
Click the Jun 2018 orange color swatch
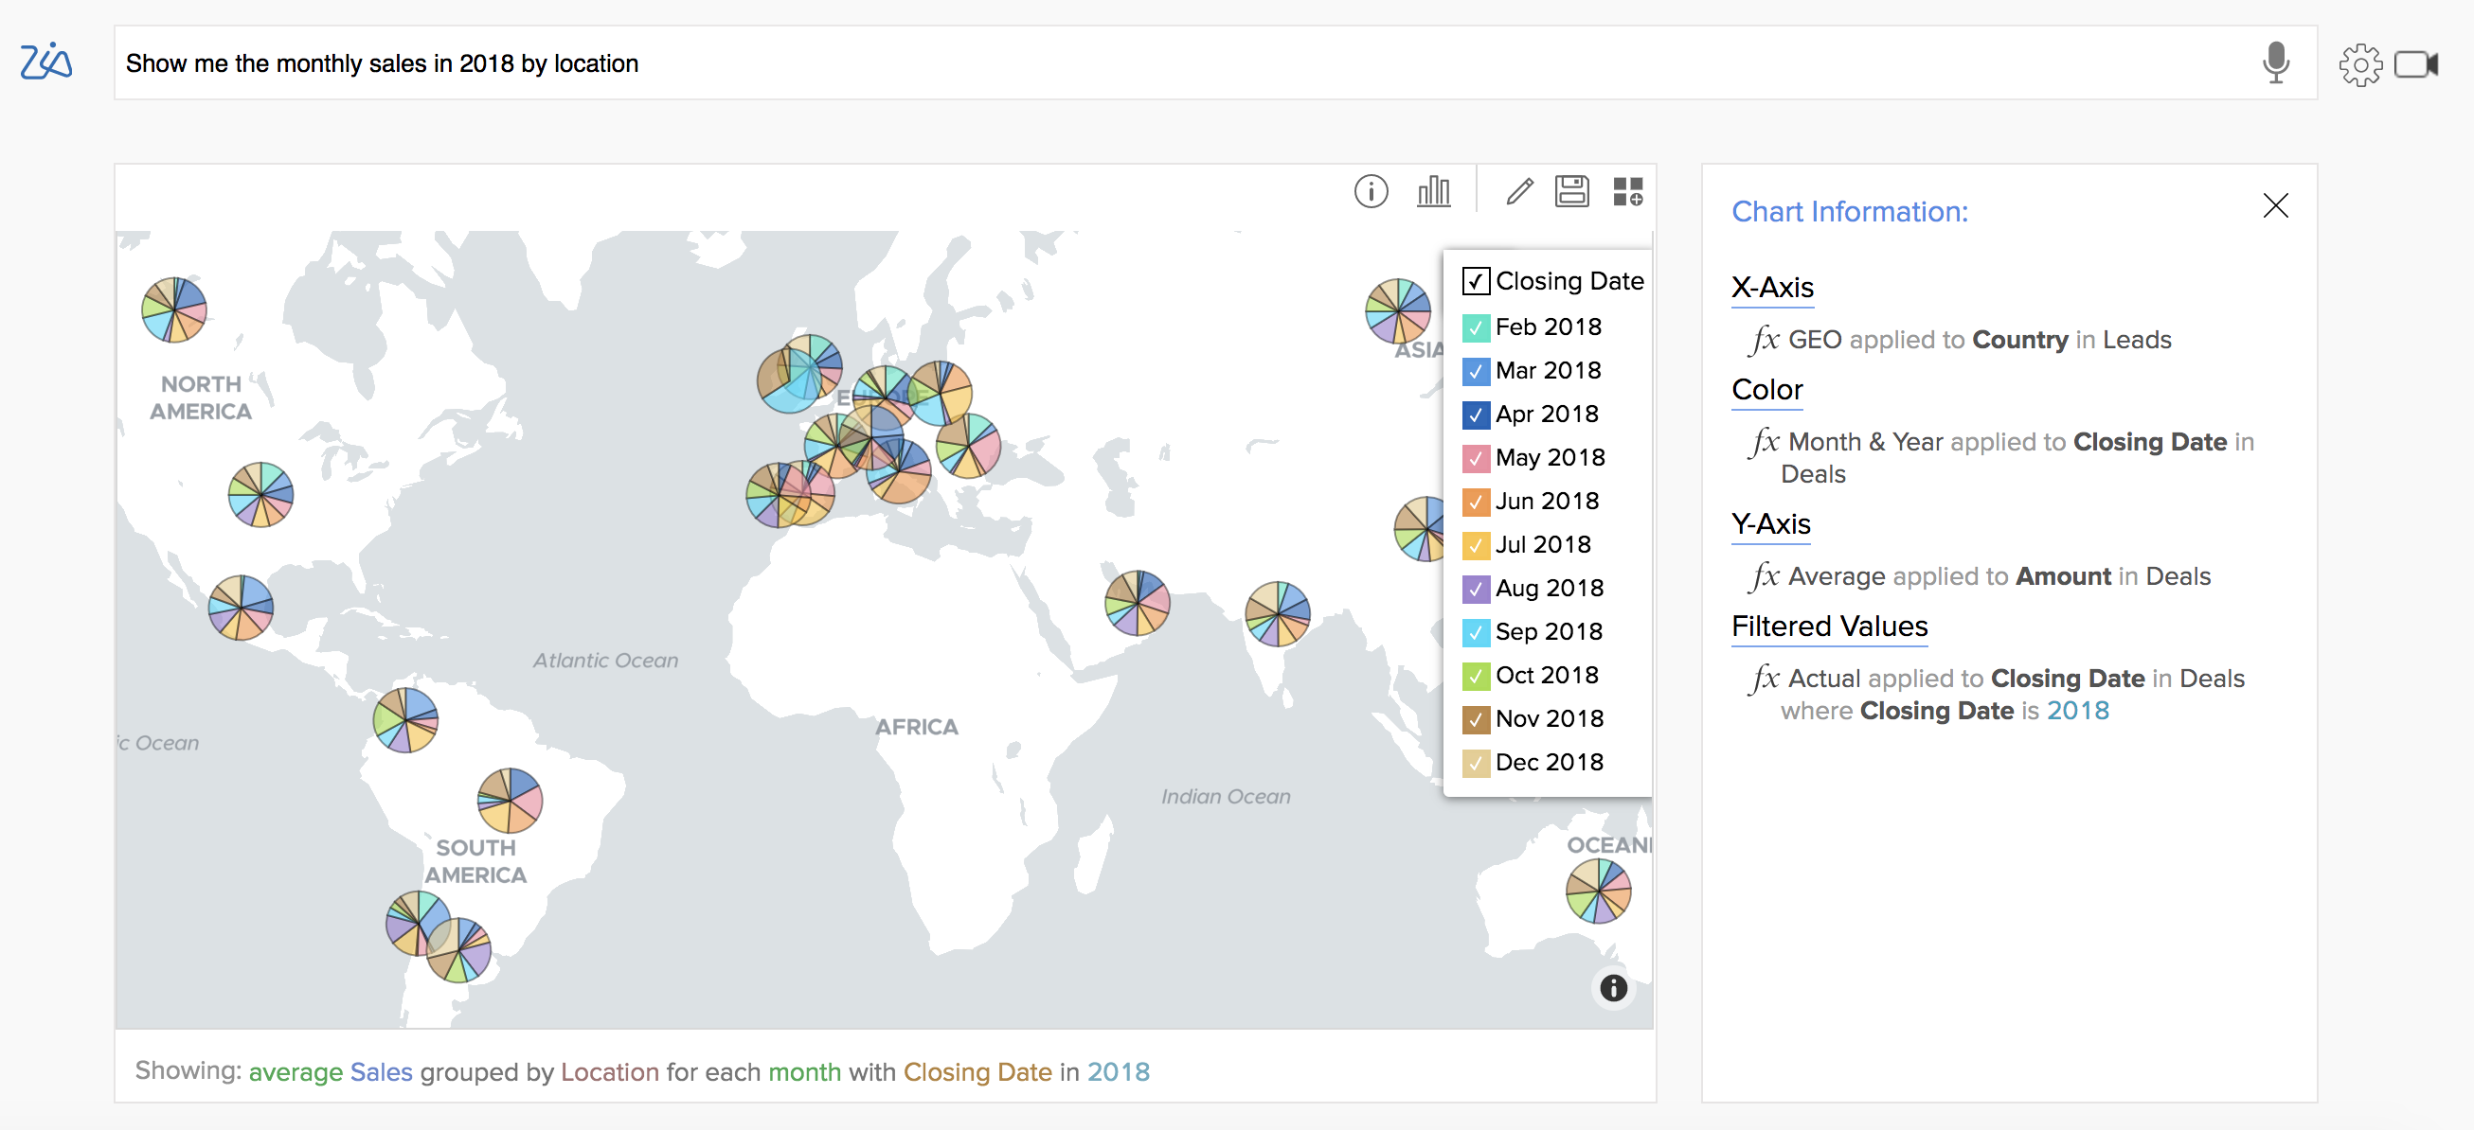pos(1475,502)
